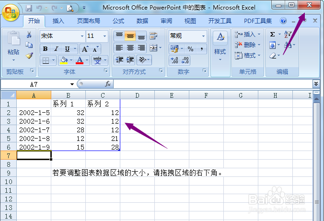Apply percent style format

coord(190,49)
